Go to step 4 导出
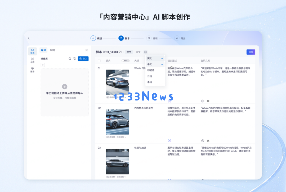This screenshot has height=192, width=286. coord(180,38)
